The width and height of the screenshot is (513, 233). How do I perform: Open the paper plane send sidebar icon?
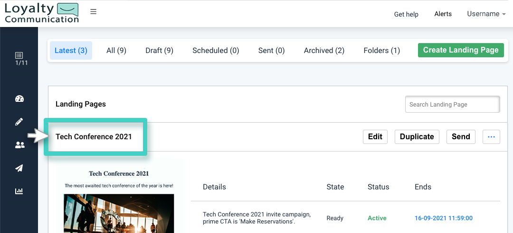tap(19, 168)
